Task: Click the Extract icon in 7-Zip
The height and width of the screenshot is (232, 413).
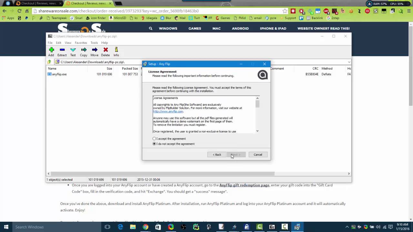Action: click(62, 52)
